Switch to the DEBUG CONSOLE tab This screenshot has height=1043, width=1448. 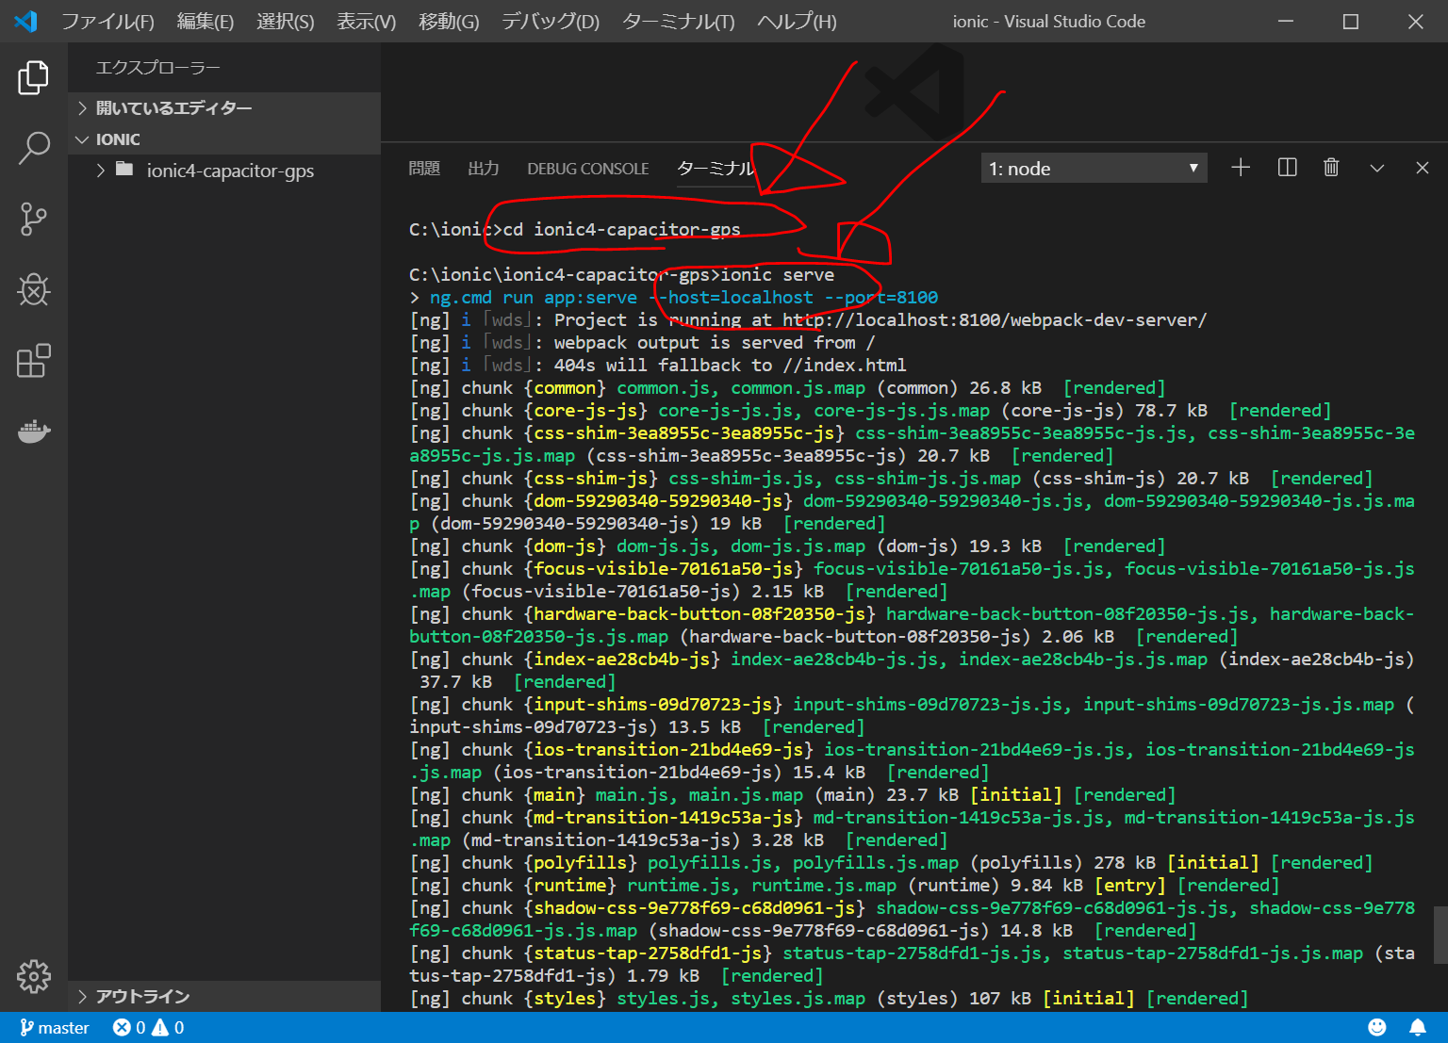click(x=587, y=169)
